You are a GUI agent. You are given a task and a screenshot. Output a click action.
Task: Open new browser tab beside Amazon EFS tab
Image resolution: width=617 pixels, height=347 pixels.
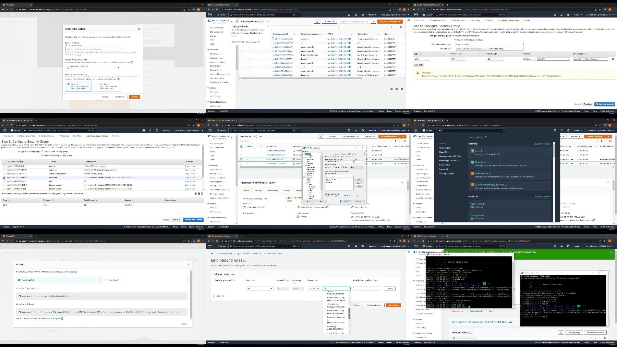36,5
